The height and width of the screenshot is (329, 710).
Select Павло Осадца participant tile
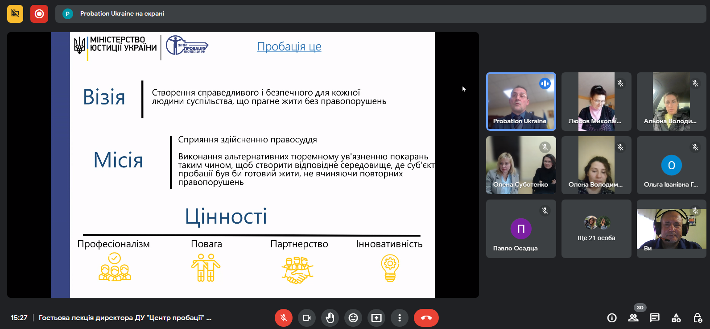(x=521, y=229)
